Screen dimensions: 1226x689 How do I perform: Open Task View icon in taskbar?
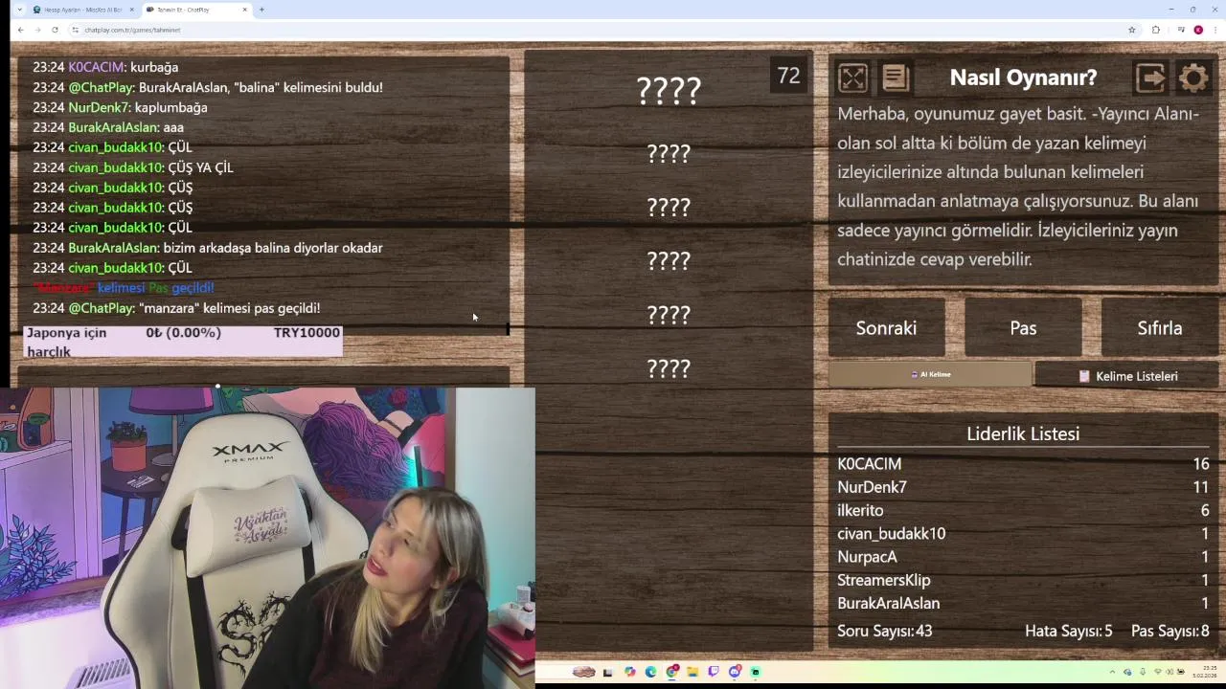point(607,672)
